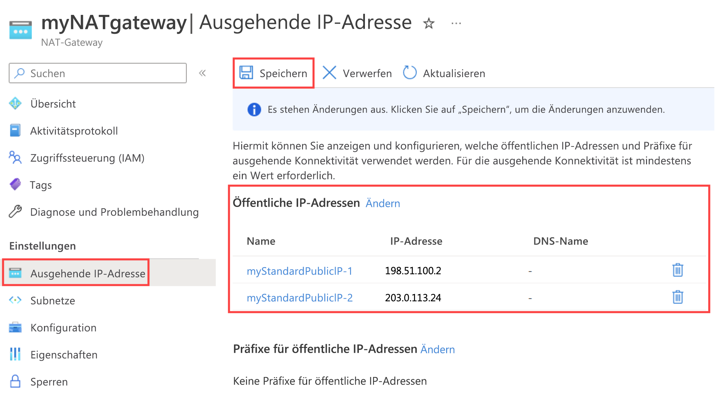Click the Übersicht diamond icon
The width and height of the screenshot is (715, 397).
(15, 103)
